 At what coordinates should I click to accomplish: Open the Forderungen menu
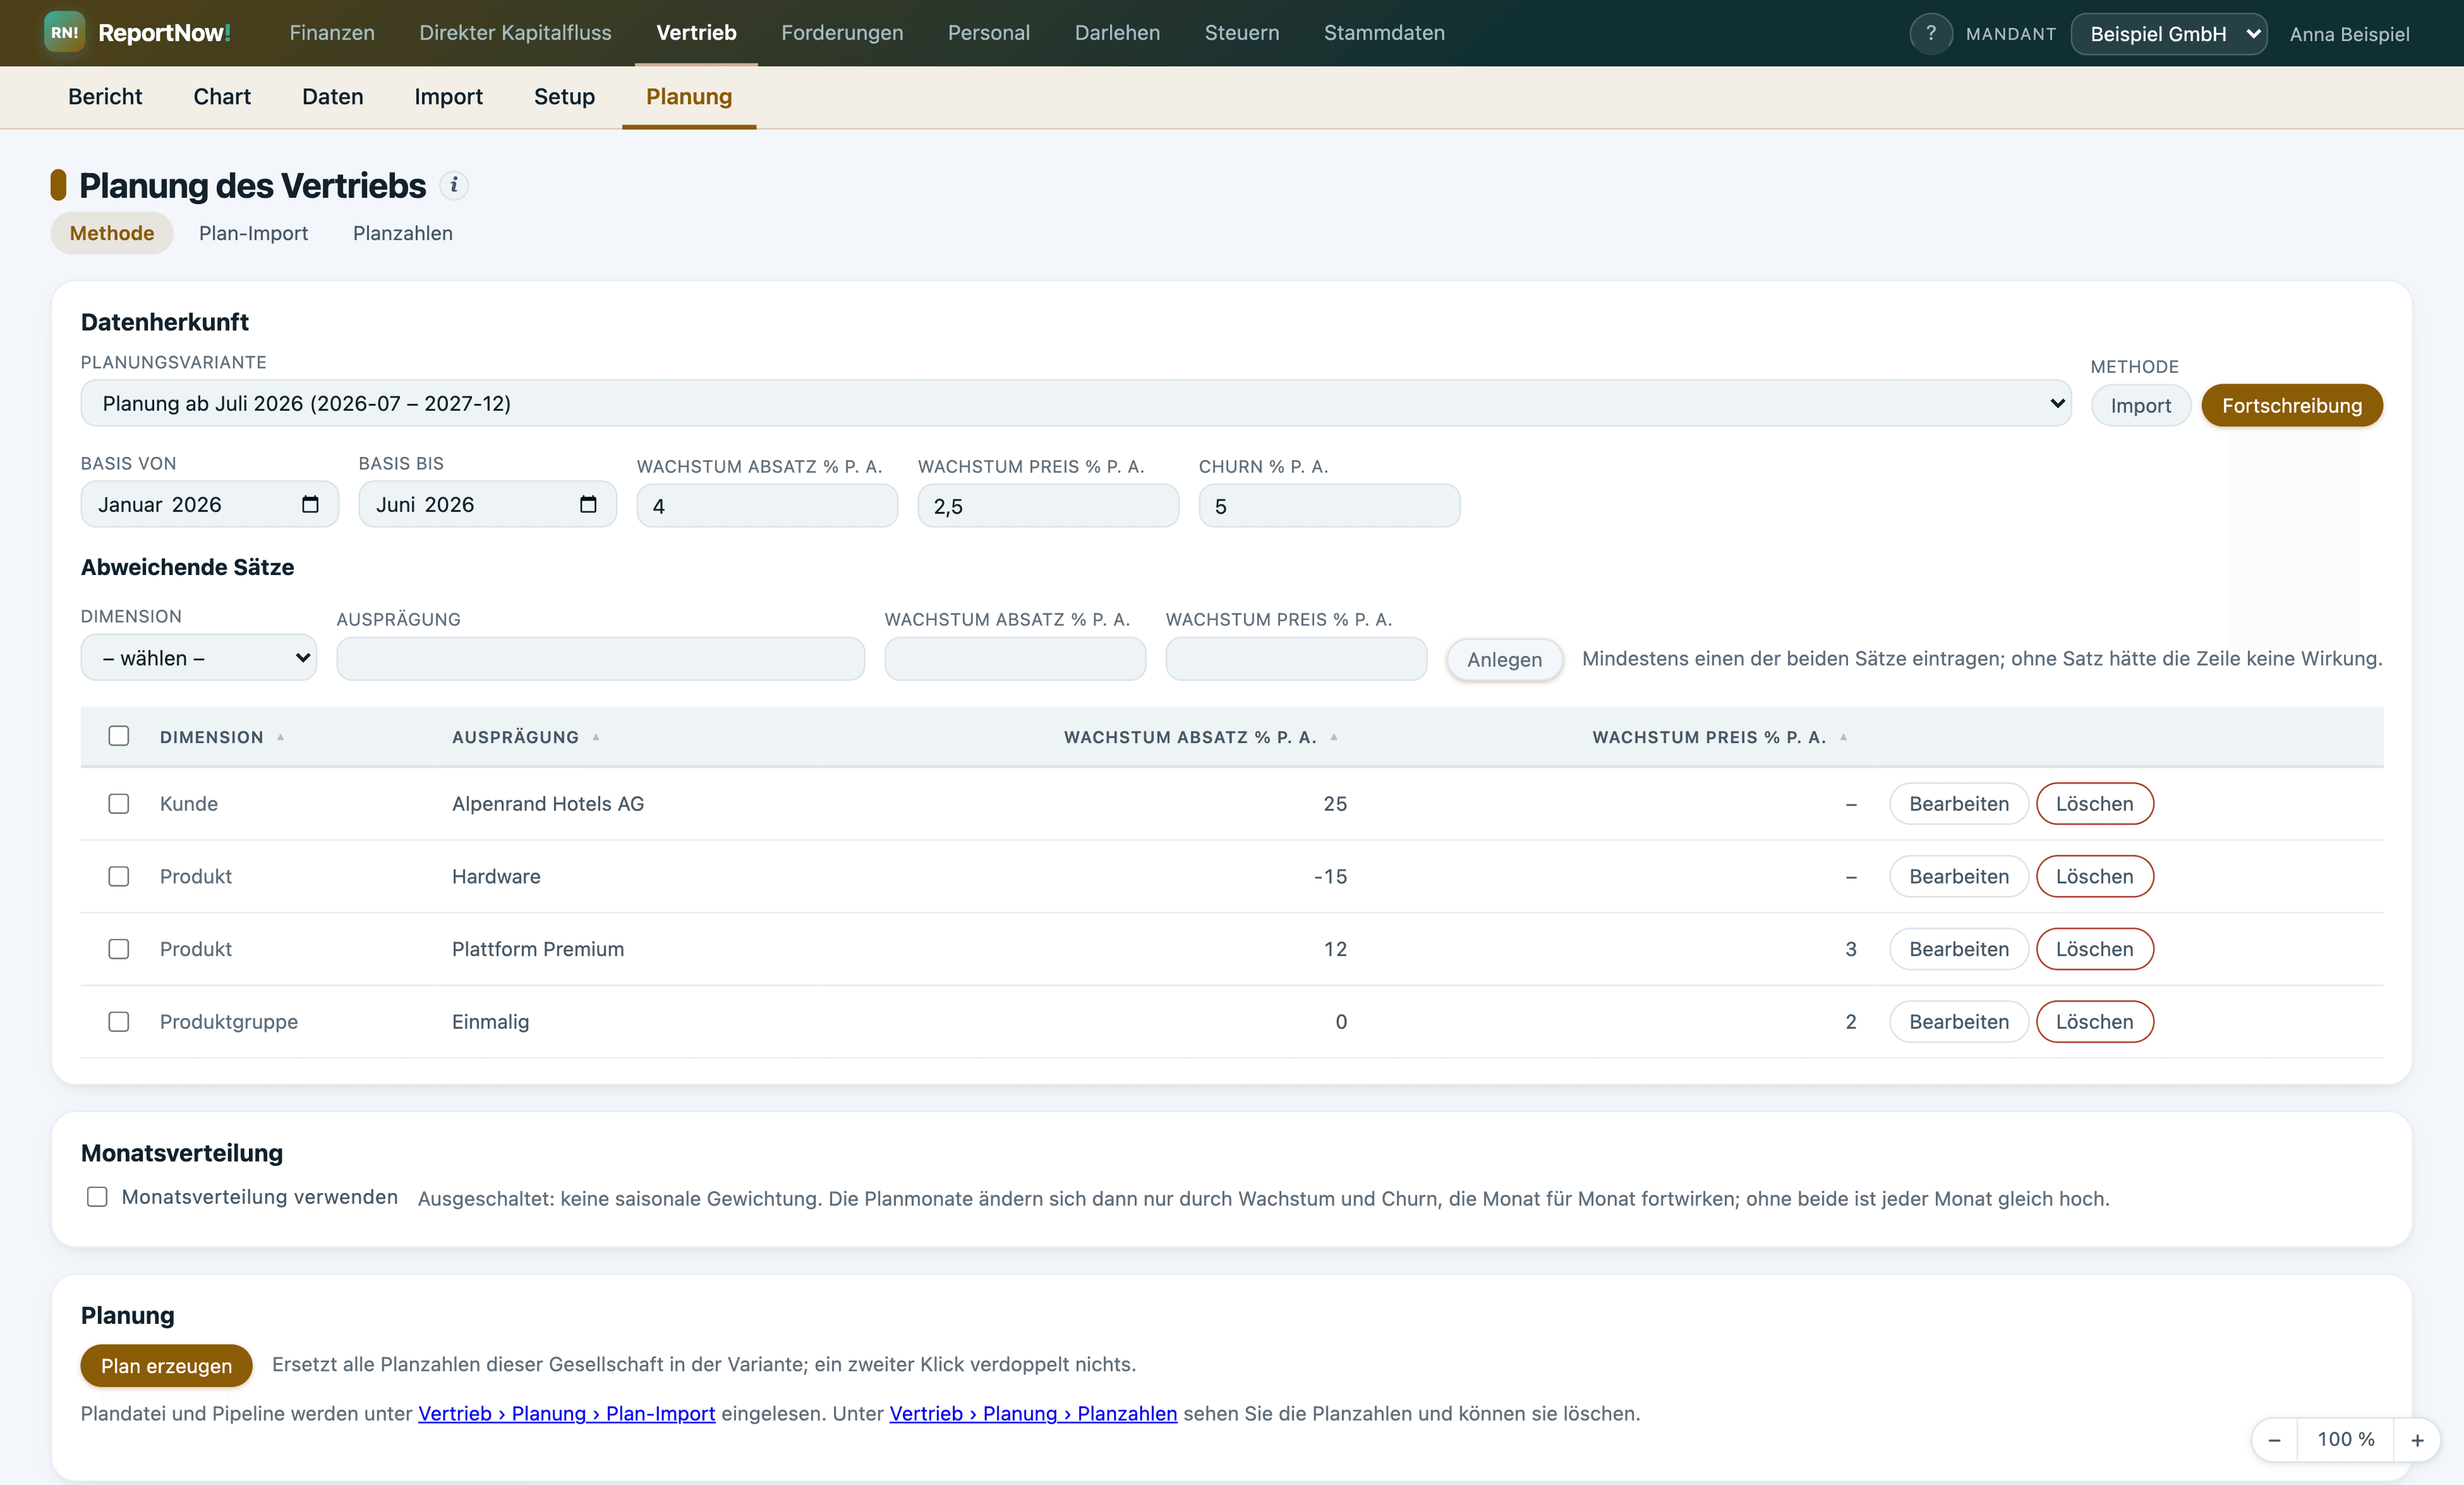[842, 33]
